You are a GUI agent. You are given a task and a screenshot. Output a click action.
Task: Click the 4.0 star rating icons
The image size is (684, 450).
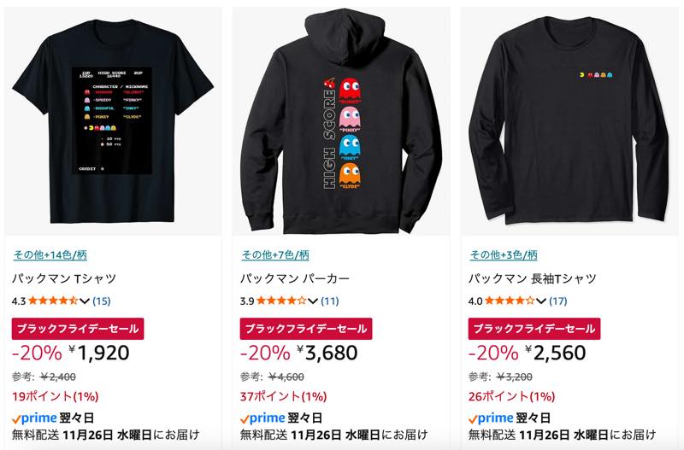pos(510,301)
